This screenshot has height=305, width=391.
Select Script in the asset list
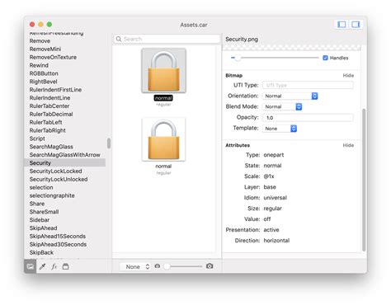[37, 138]
